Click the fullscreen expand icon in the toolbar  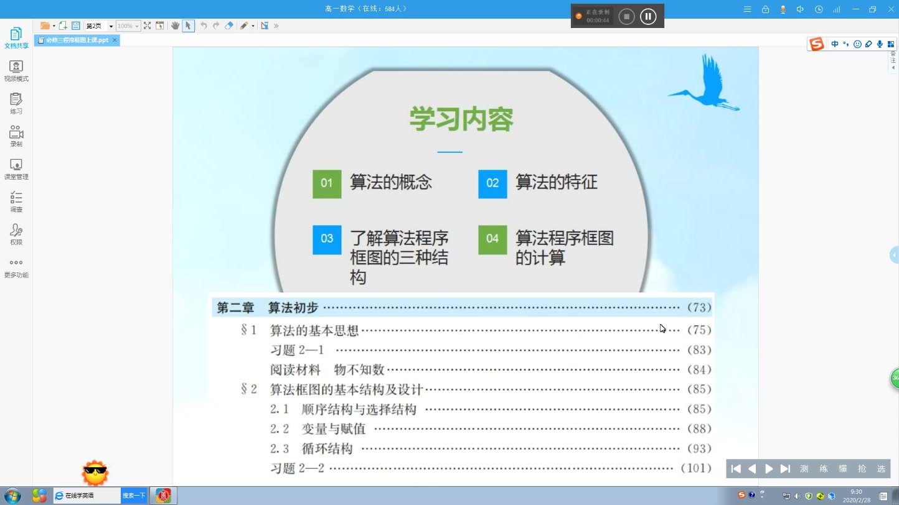coord(147,25)
